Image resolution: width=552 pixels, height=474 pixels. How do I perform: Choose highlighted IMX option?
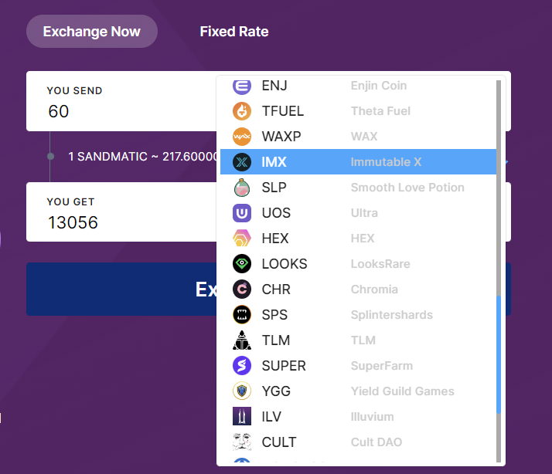click(x=358, y=162)
